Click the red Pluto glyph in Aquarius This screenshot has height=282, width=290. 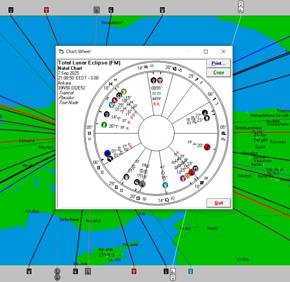pyautogui.click(x=160, y=81)
